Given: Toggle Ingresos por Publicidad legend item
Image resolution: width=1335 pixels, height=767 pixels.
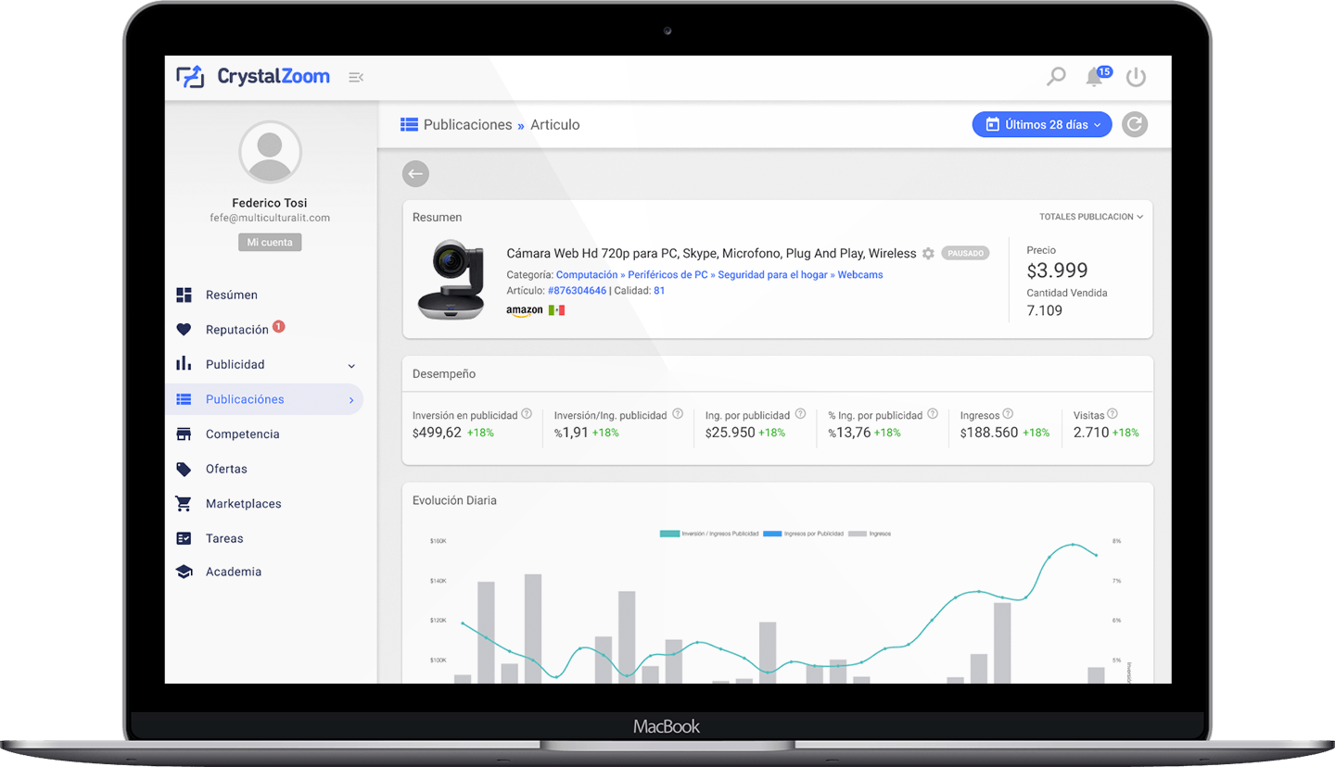Looking at the screenshot, I should tap(803, 534).
